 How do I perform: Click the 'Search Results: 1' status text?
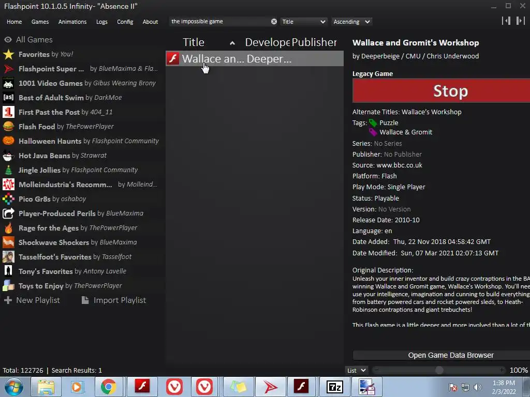(77, 370)
